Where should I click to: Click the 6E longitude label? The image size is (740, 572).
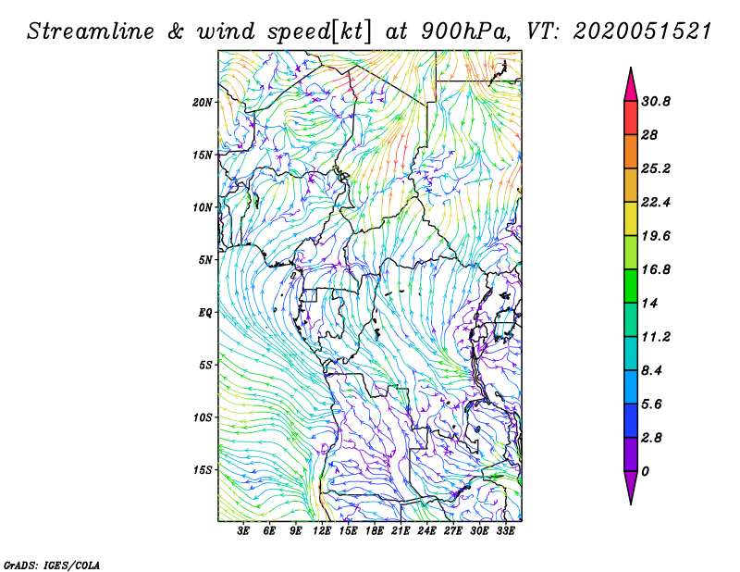269,531
